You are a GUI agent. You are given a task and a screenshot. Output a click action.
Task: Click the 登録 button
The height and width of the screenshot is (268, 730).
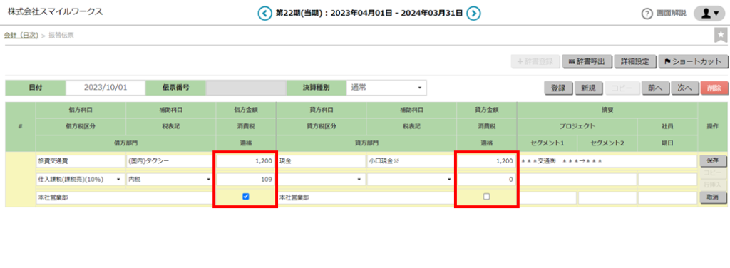[x=558, y=88]
